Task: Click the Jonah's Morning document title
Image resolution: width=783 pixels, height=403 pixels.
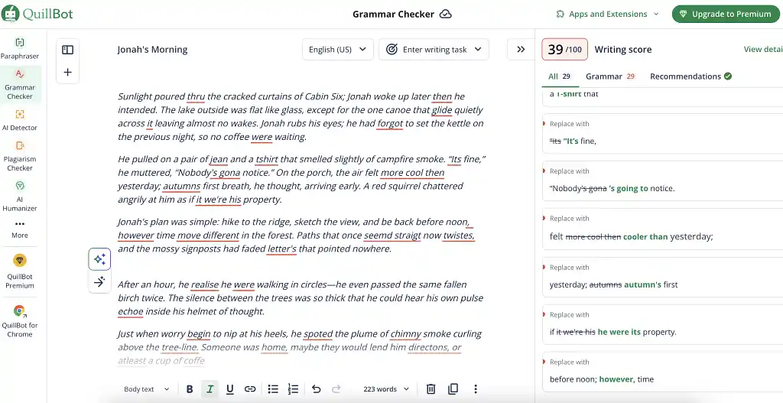Action: pos(152,50)
